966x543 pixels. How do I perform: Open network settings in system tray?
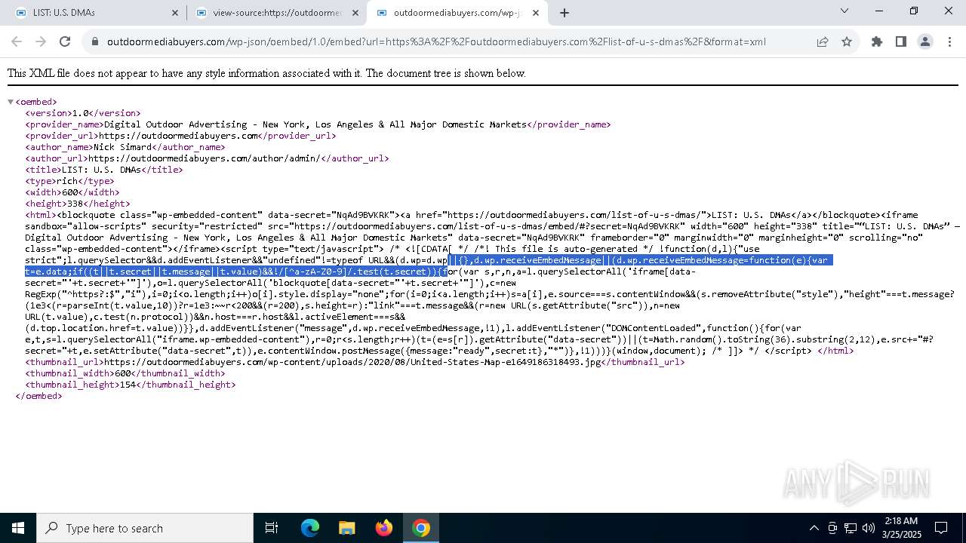click(x=851, y=528)
